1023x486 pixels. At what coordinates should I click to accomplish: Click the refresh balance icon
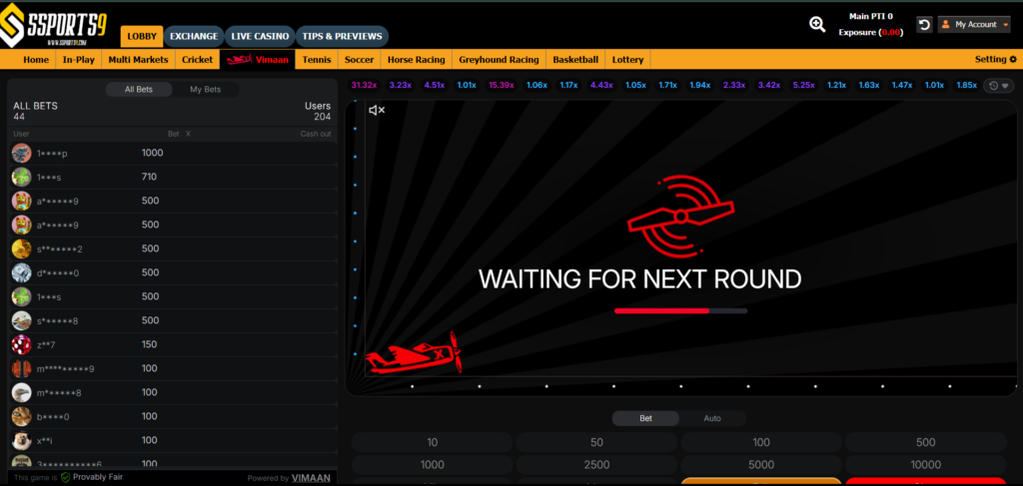(924, 24)
